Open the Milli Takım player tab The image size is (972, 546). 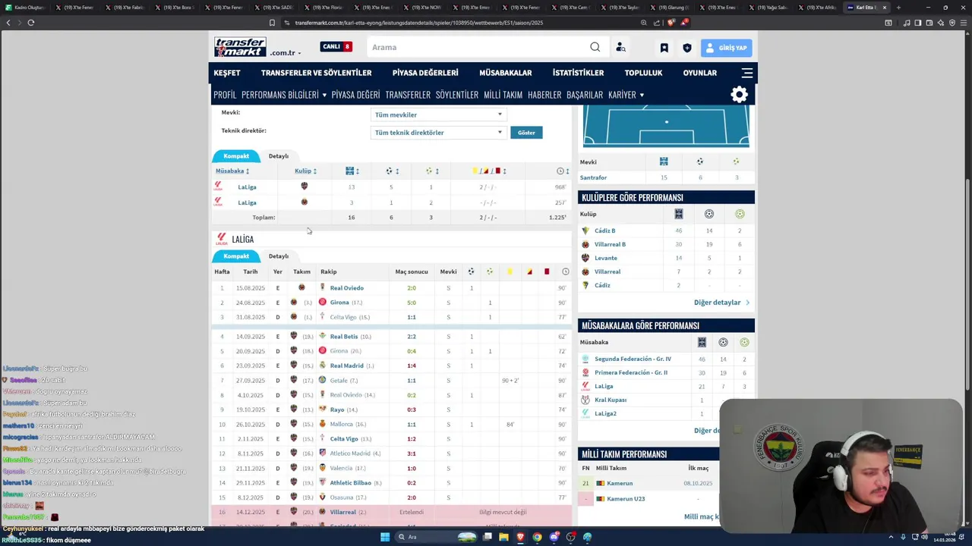[503, 95]
